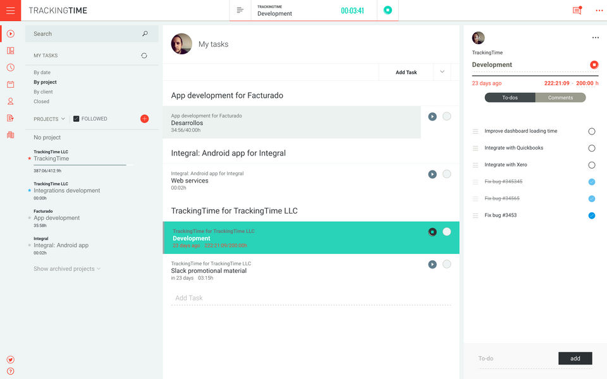Sort tasks By date
607x379 pixels.
(42, 72)
